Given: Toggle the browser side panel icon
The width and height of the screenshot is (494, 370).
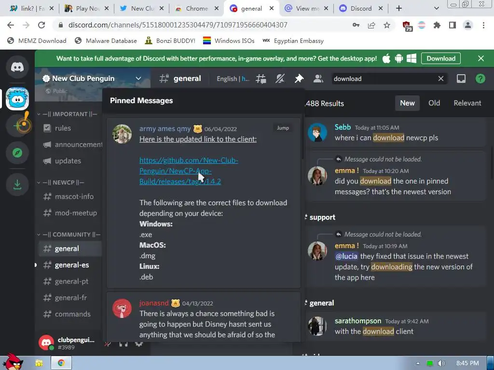Looking at the screenshot, I should click(453, 25).
